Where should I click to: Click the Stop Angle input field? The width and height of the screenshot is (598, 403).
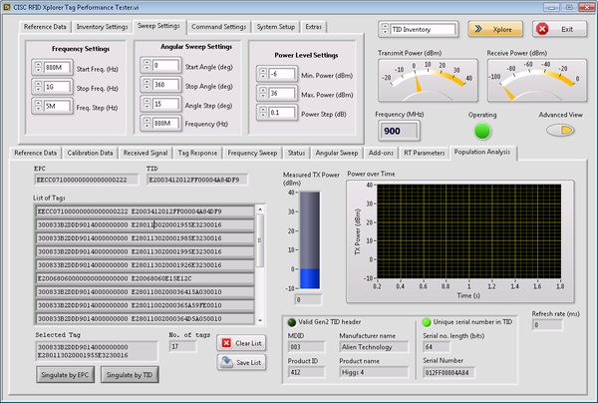165,84
